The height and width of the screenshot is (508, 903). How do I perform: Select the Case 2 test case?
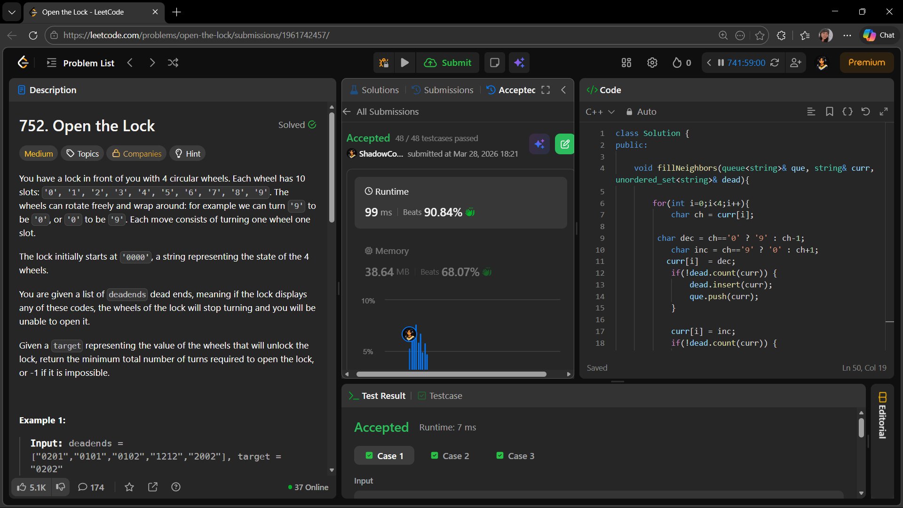pyautogui.click(x=450, y=456)
